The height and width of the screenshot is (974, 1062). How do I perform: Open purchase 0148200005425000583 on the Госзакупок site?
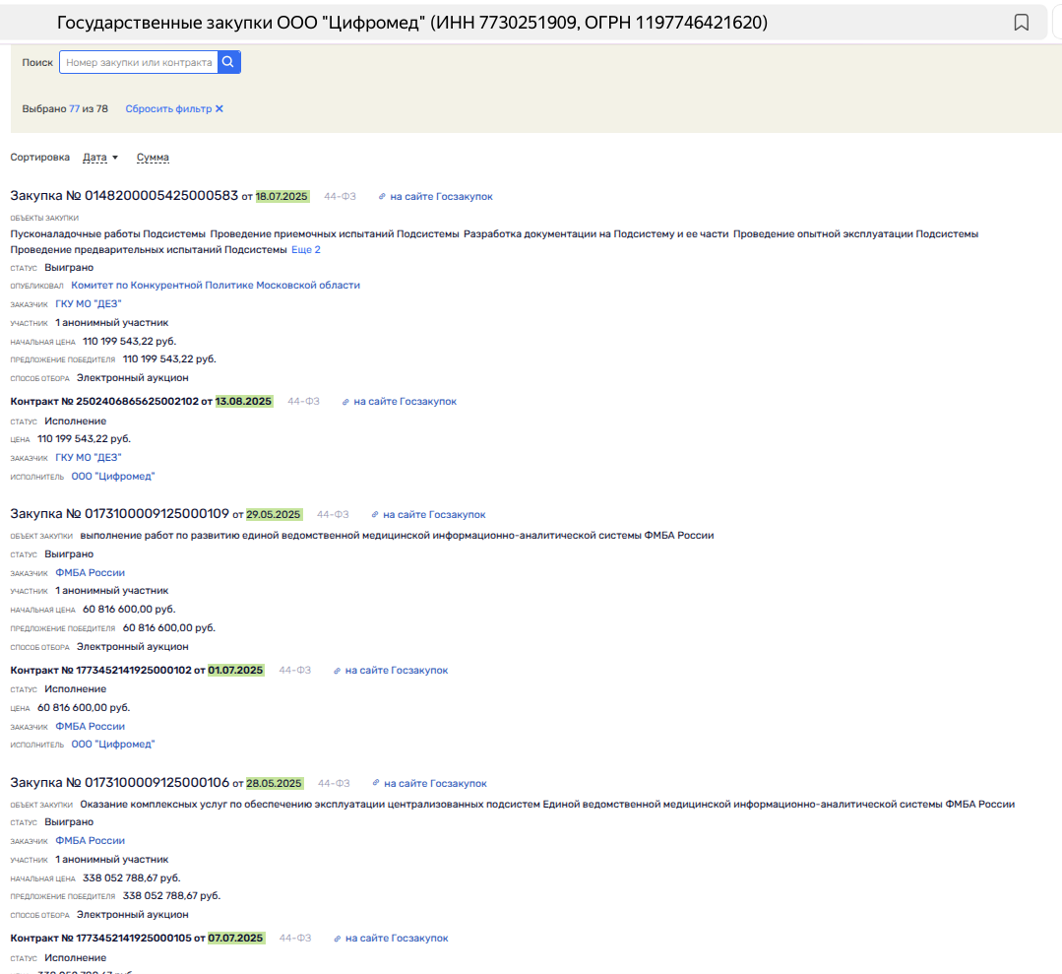point(440,197)
